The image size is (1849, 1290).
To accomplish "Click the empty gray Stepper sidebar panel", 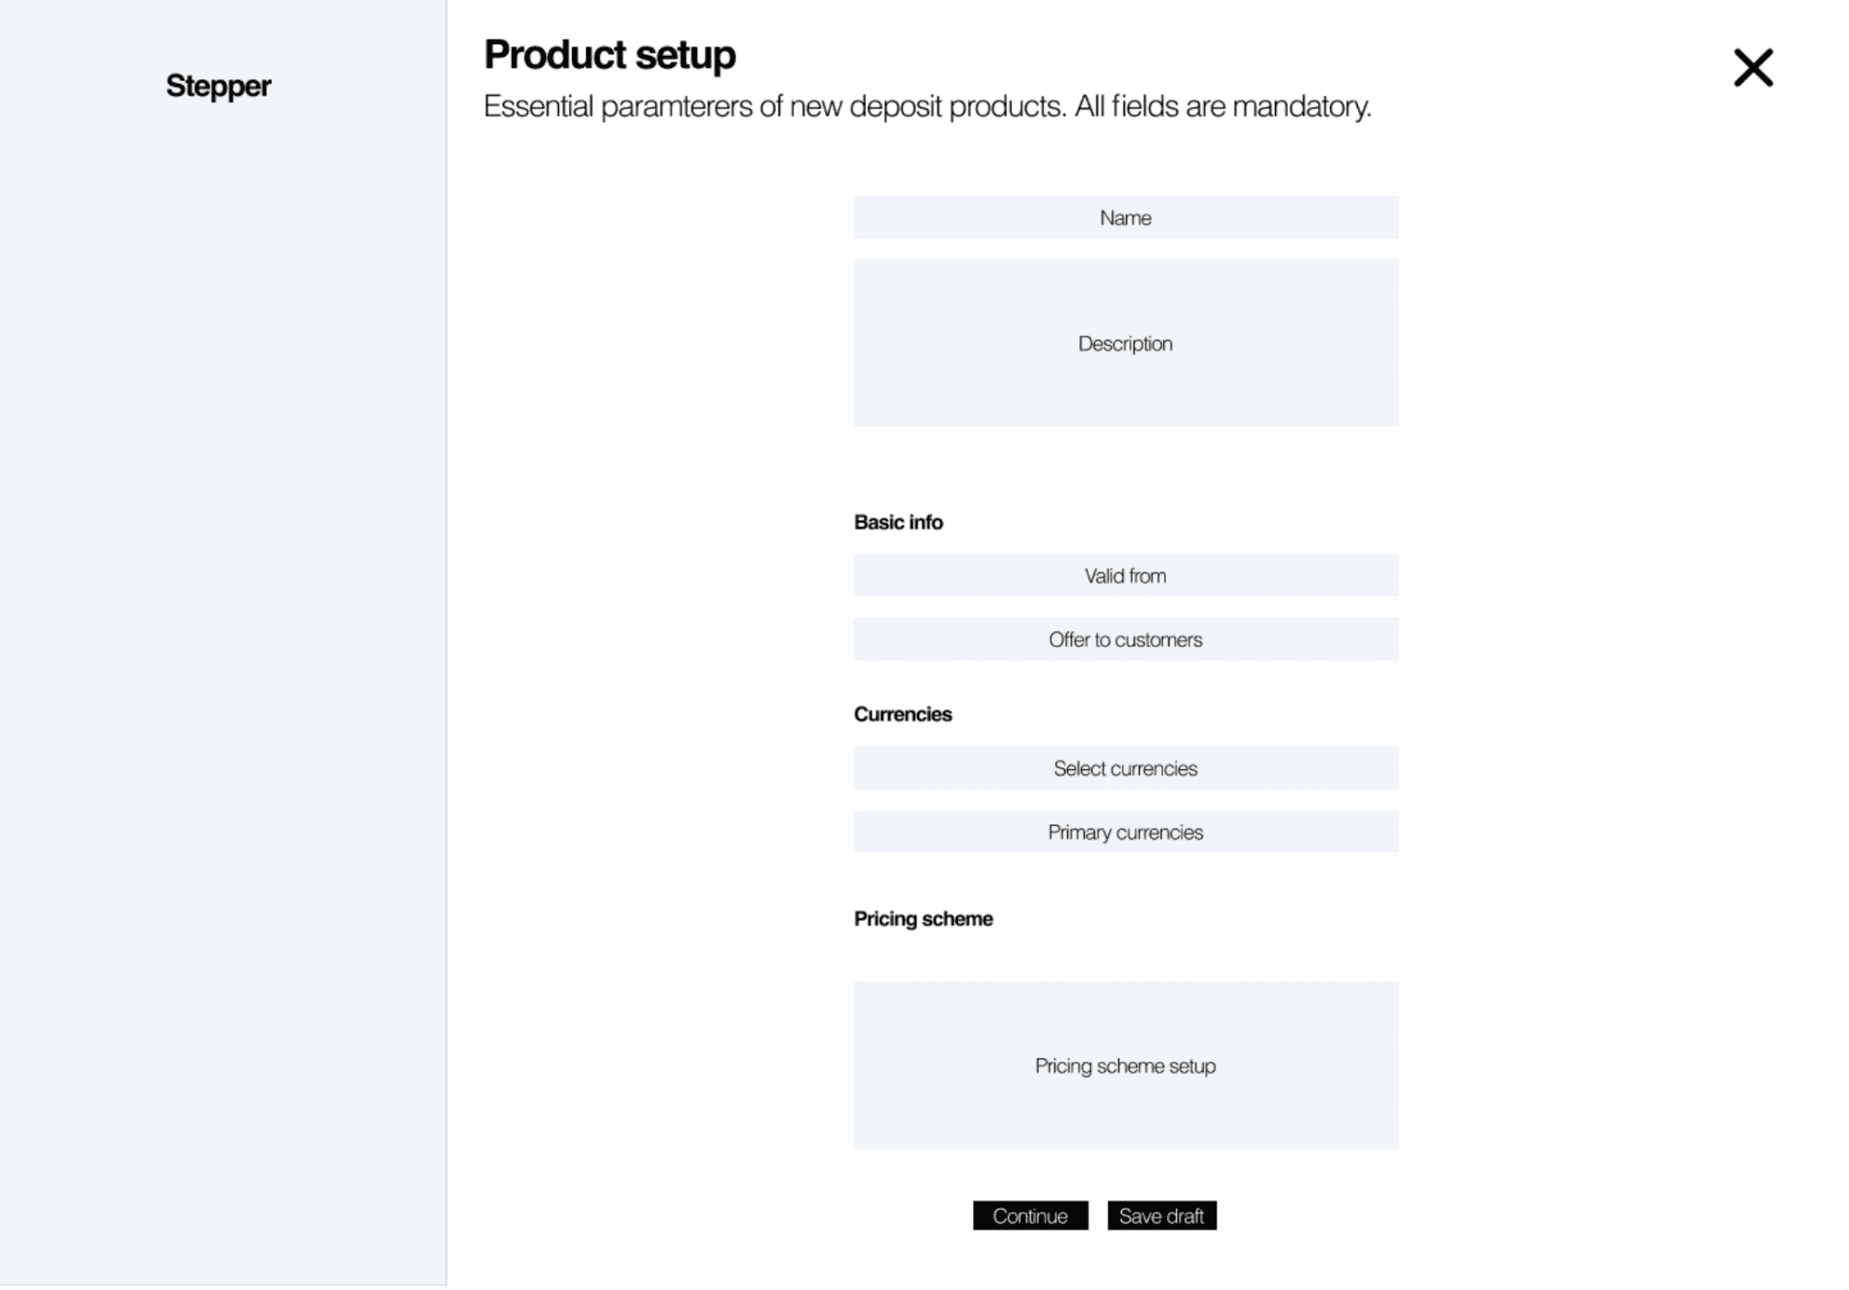I will coord(223,676).
